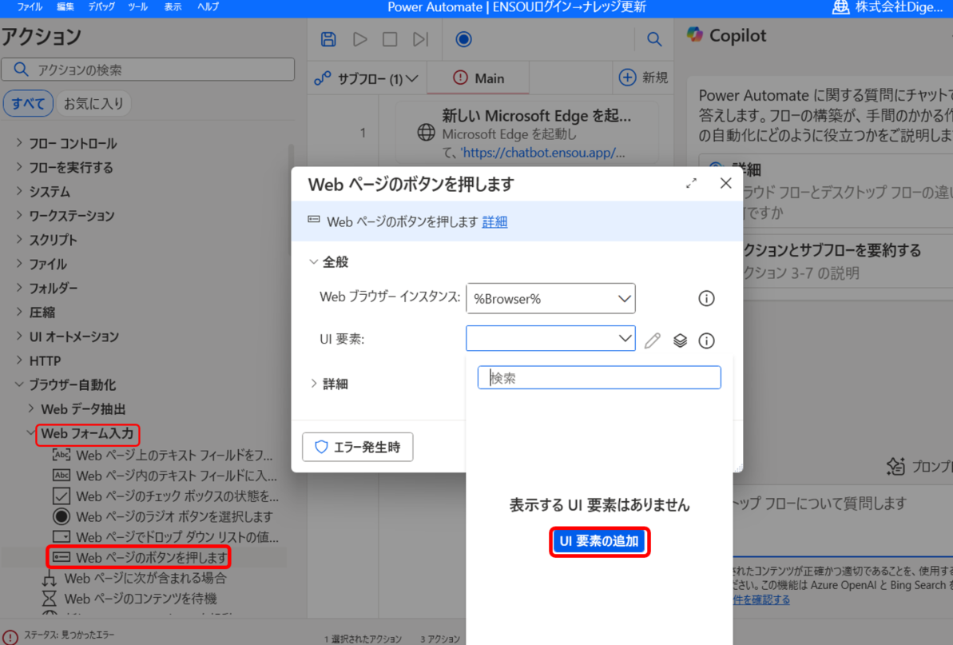Viewport: 953px width, 645px height.
Task: Save the flow with the floppy disk icon
Action: click(x=328, y=39)
